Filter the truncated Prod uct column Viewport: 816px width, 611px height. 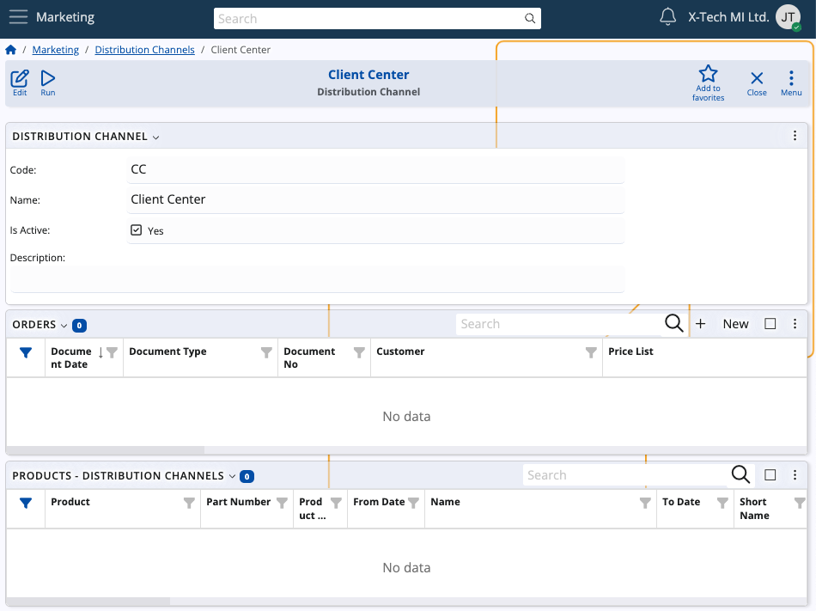pos(336,503)
